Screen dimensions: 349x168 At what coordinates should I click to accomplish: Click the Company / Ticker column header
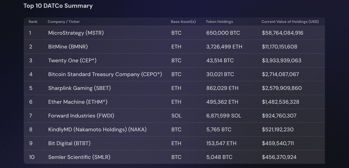(64, 22)
